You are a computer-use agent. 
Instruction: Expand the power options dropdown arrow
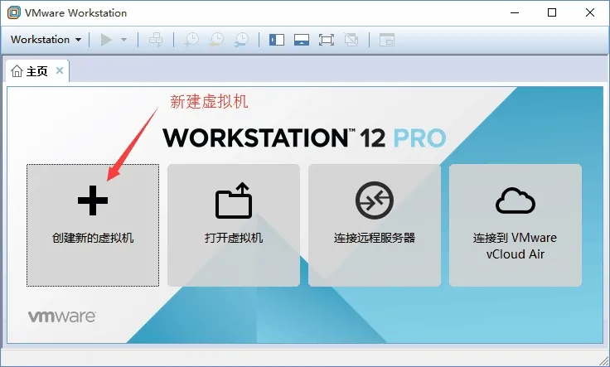tap(123, 40)
